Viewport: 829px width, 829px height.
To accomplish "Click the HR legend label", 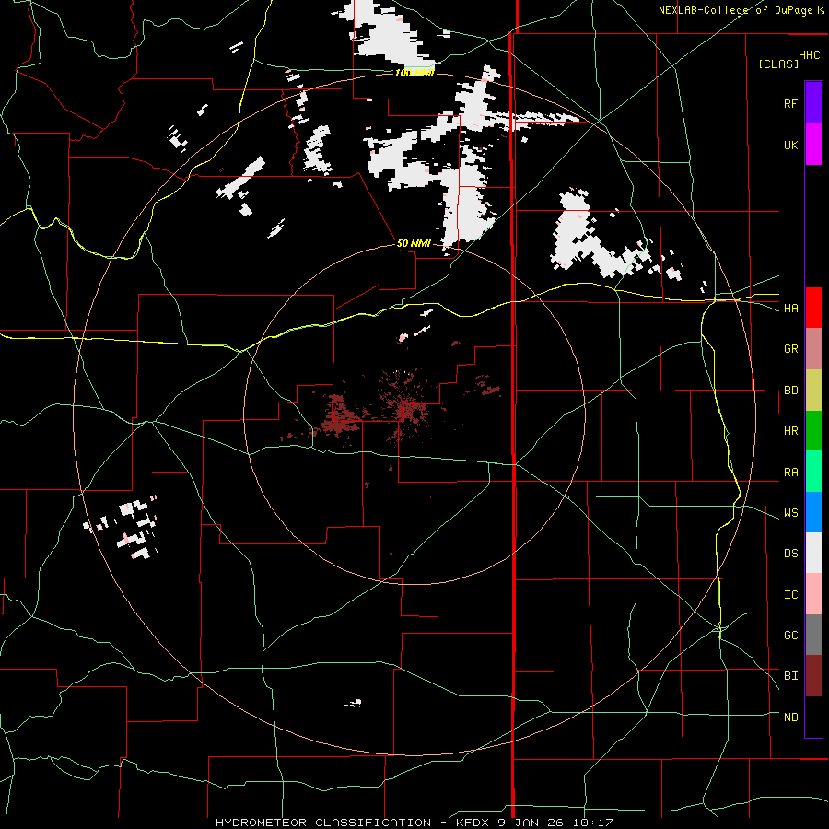I will (x=790, y=431).
